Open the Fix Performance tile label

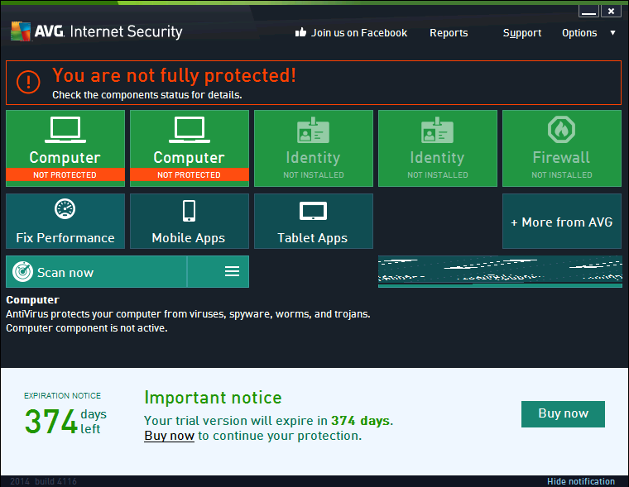[65, 237]
